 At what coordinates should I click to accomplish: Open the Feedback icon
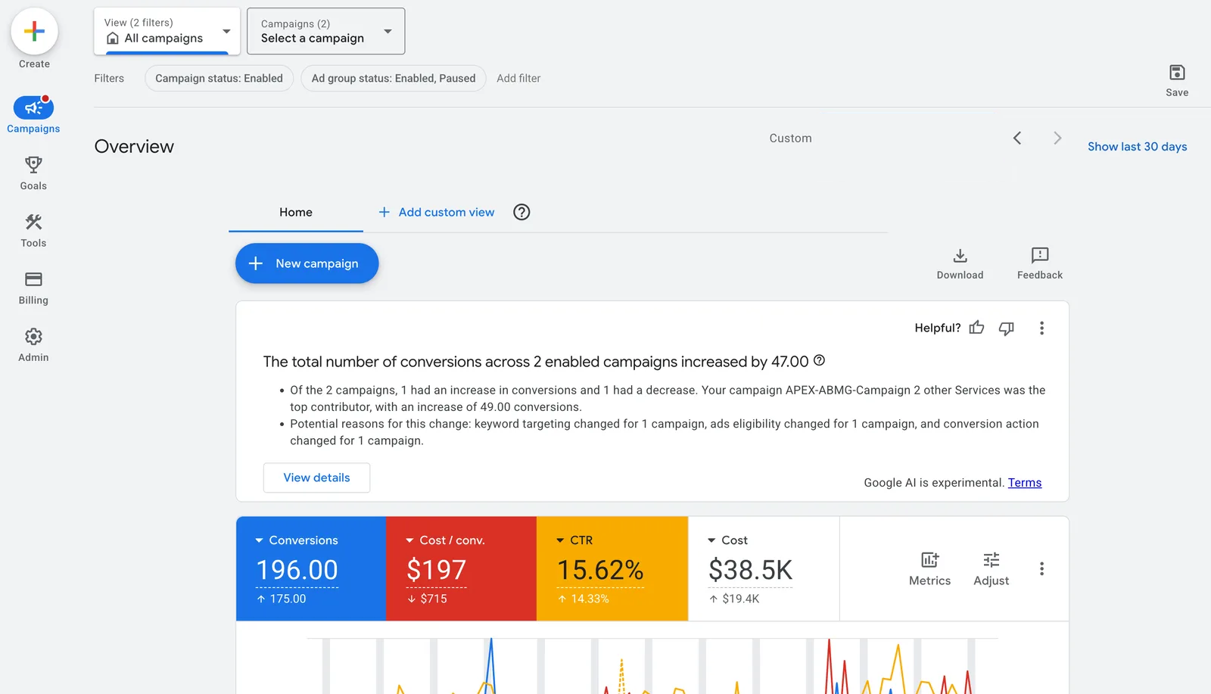[1040, 255]
